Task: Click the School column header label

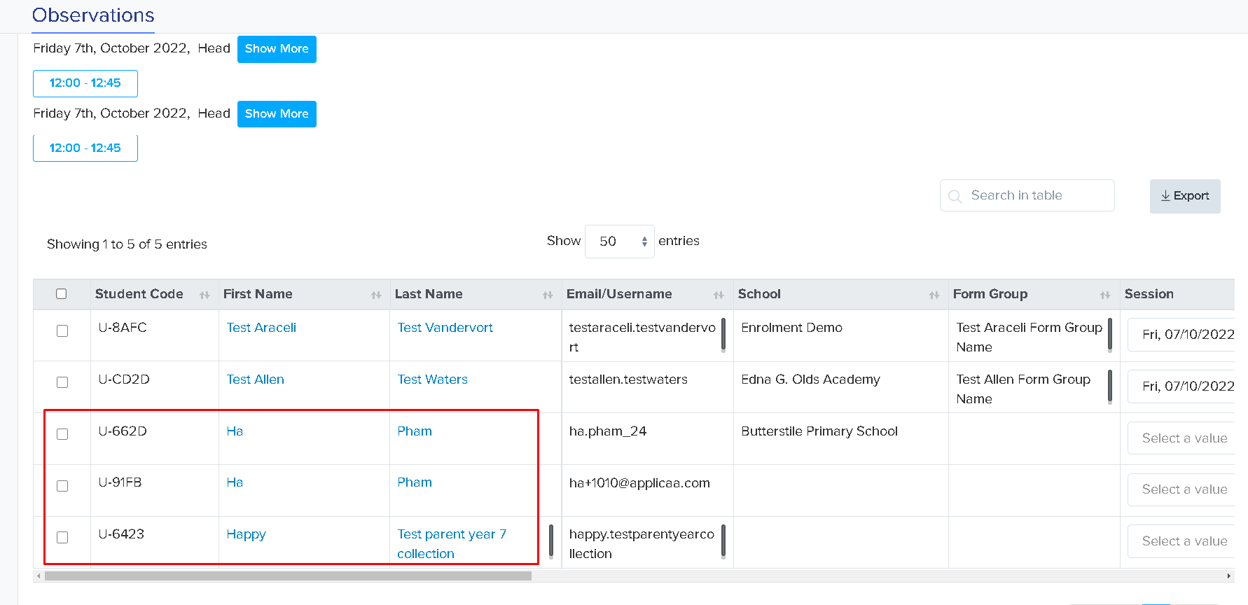Action: [x=759, y=294]
